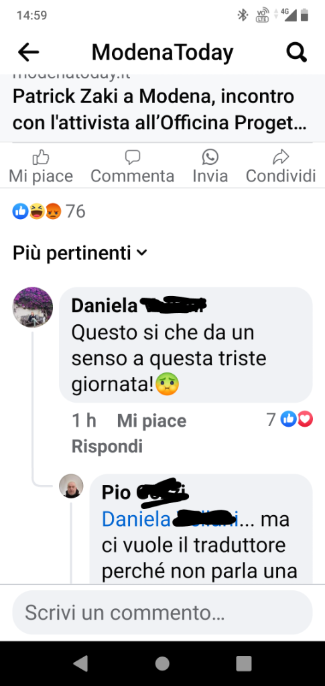Open Daniela's profile picture
Screen dimensions: 325x686
tap(33, 307)
